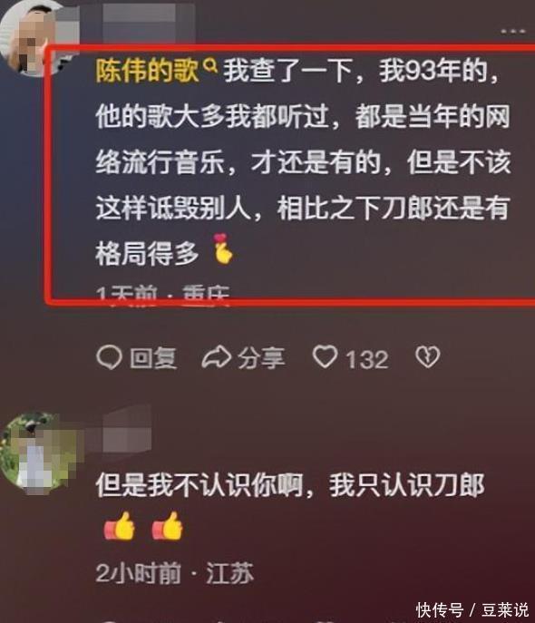
Task: Tap the share arrow icon
Action: pos(216,356)
